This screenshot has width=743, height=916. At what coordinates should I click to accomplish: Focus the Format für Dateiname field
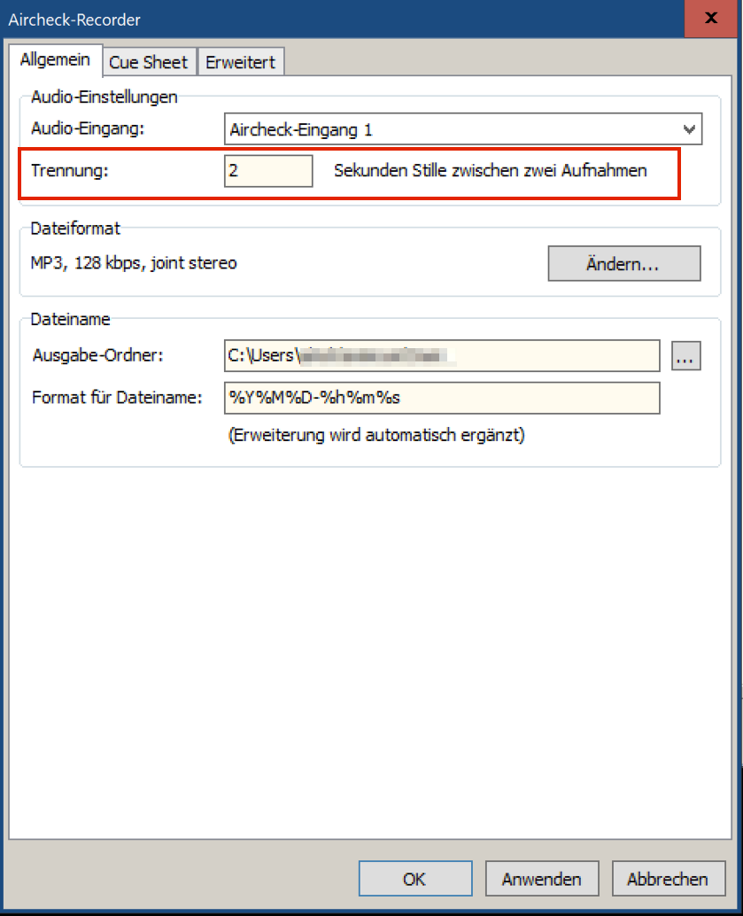click(442, 398)
